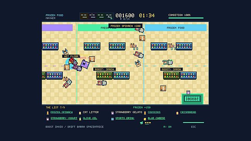
Task: Click the COUSCOUS list entry
Action: tap(154, 112)
